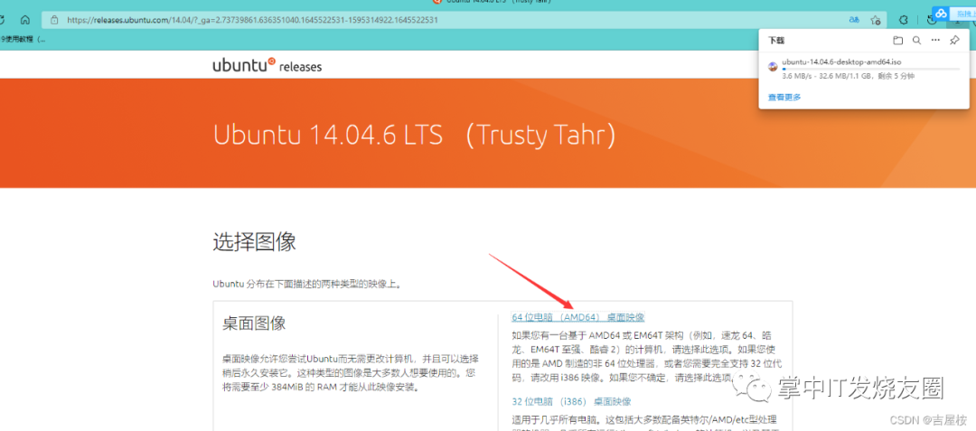The height and width of the screenshot is (431, 976).
Task: Click the 桌面图像 heading
Action: point(253,323)
